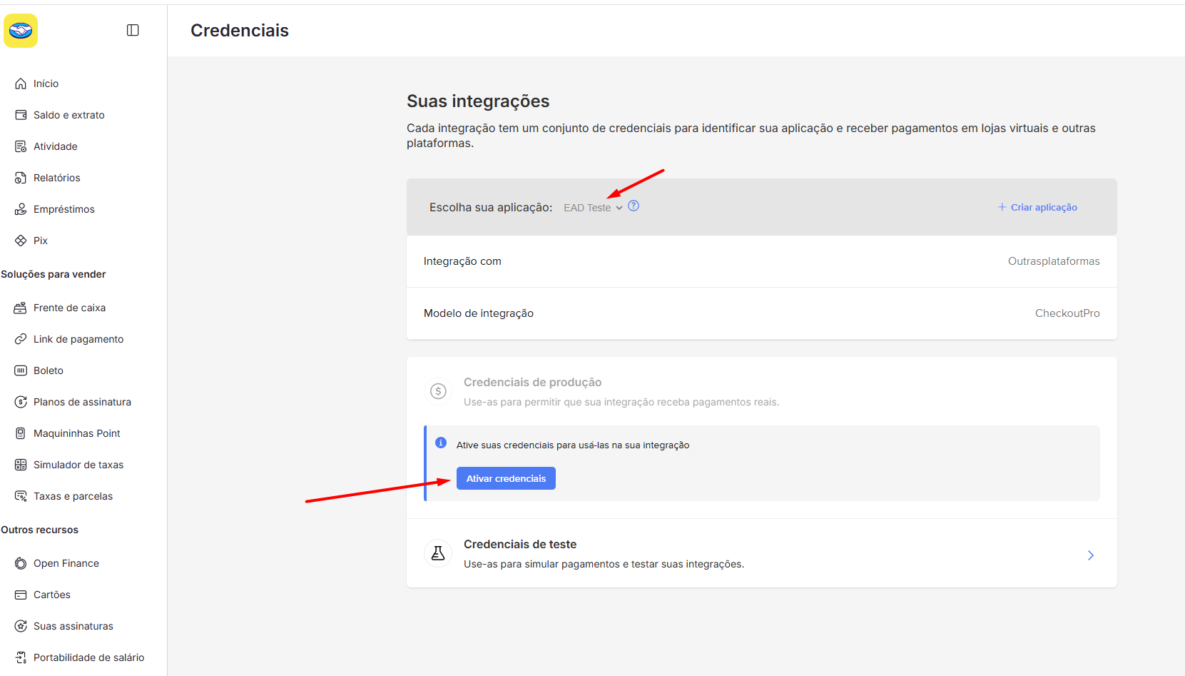Click the Ativar credenciais button
Viewport: 1185px width, 676px height.
pos(506,478)
